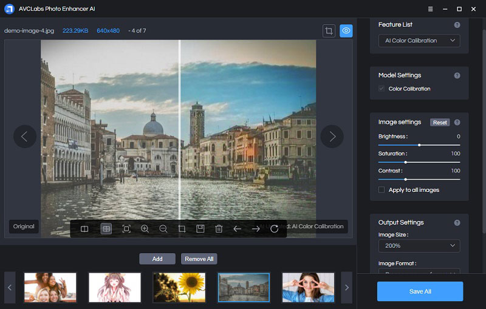This screenshot has height=309, width=486.
Task: Click the right arrow in bottom toolbar
Action: (256, 229)
